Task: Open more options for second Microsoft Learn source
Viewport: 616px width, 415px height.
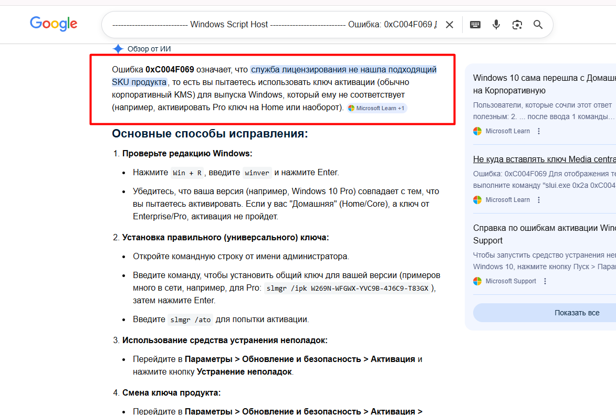Action: [x=539, y=200]
